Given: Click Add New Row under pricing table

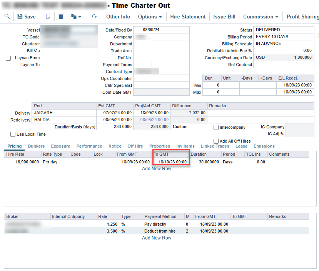Looking at the screenshot, I should (x=157, y=169).
